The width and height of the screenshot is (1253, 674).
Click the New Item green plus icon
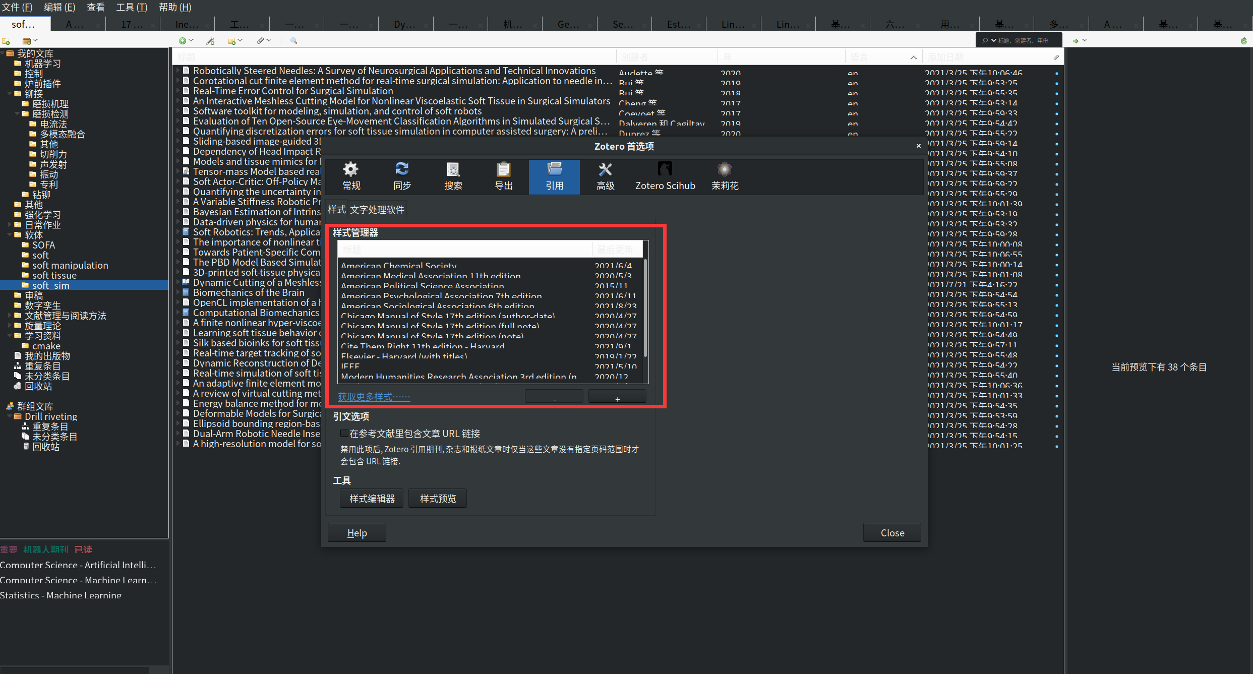point(183,41)
